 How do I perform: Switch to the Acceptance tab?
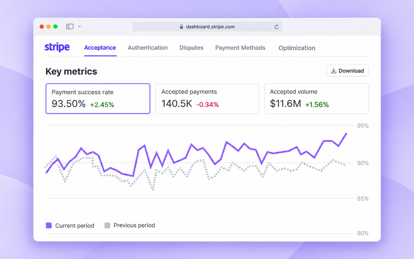pyautogui.click(x=100, y=47)
